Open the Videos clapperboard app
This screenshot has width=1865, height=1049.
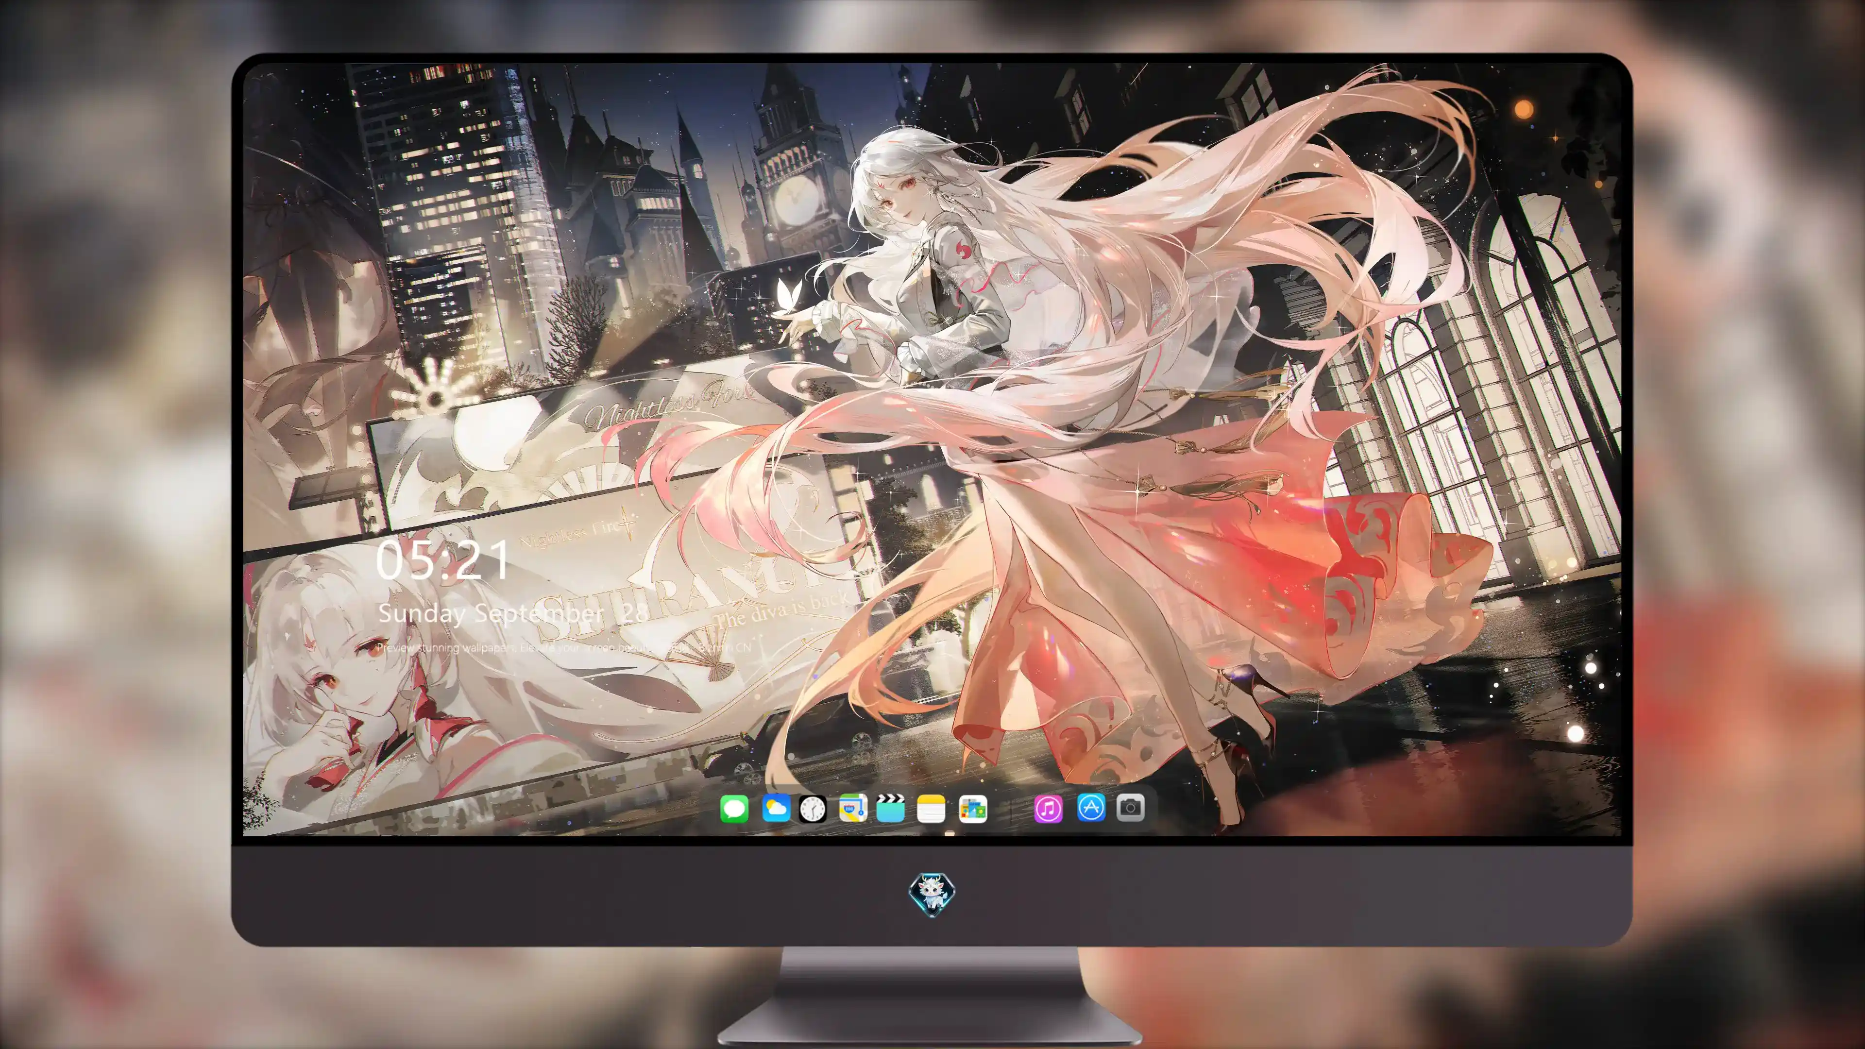[891, 808]
